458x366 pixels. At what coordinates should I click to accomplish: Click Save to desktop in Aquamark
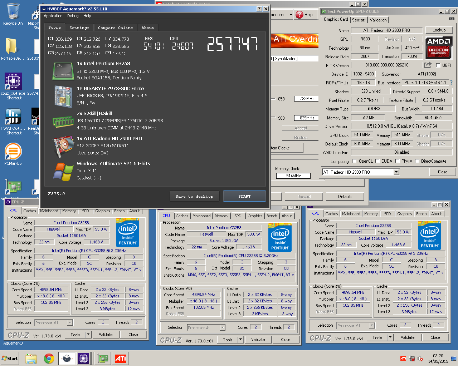click(x=194, y=196)
